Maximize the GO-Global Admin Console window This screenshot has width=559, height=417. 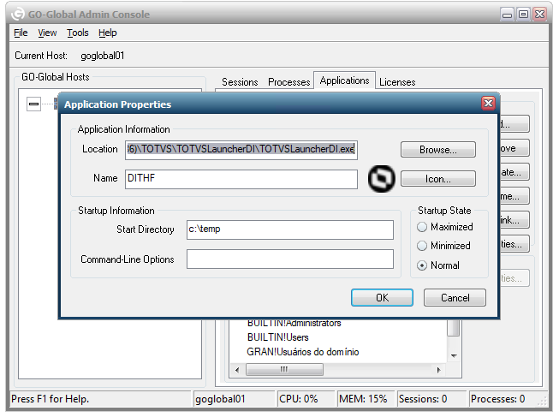pyautogui.click(x=523, y=15)
